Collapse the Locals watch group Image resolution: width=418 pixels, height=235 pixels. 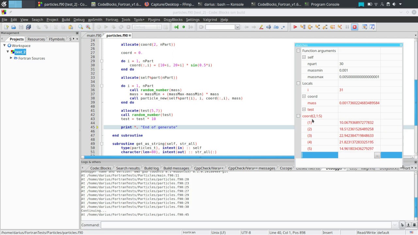[298, 83]
